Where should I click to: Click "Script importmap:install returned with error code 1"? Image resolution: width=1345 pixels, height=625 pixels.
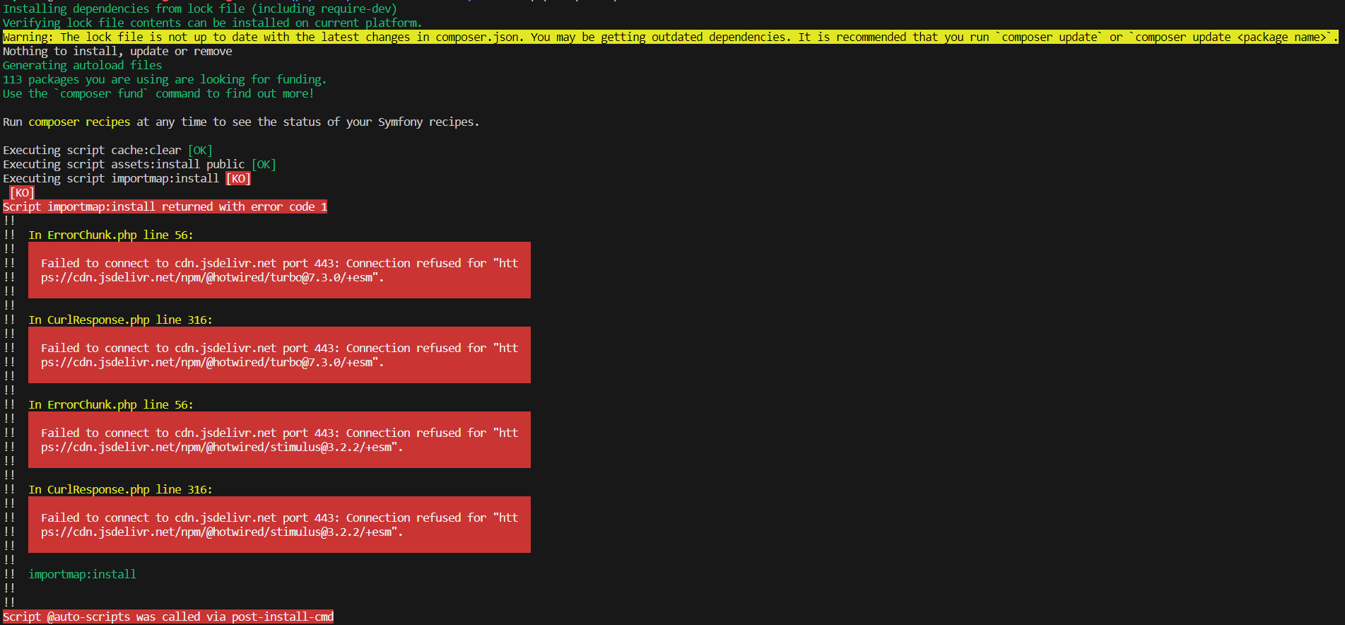(165, 206)
